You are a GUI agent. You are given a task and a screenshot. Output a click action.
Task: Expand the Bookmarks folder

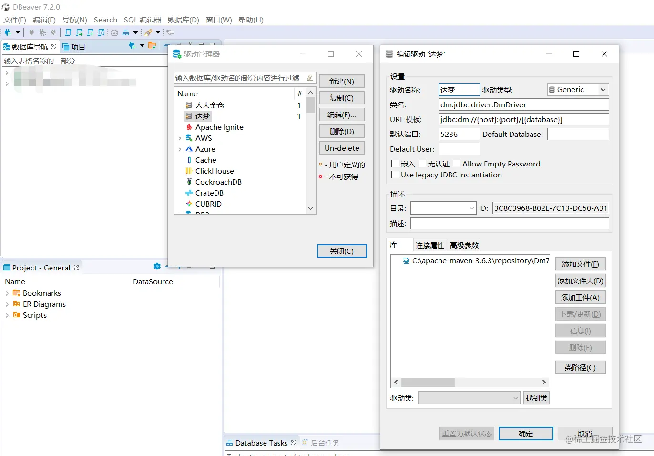[7, 293]
